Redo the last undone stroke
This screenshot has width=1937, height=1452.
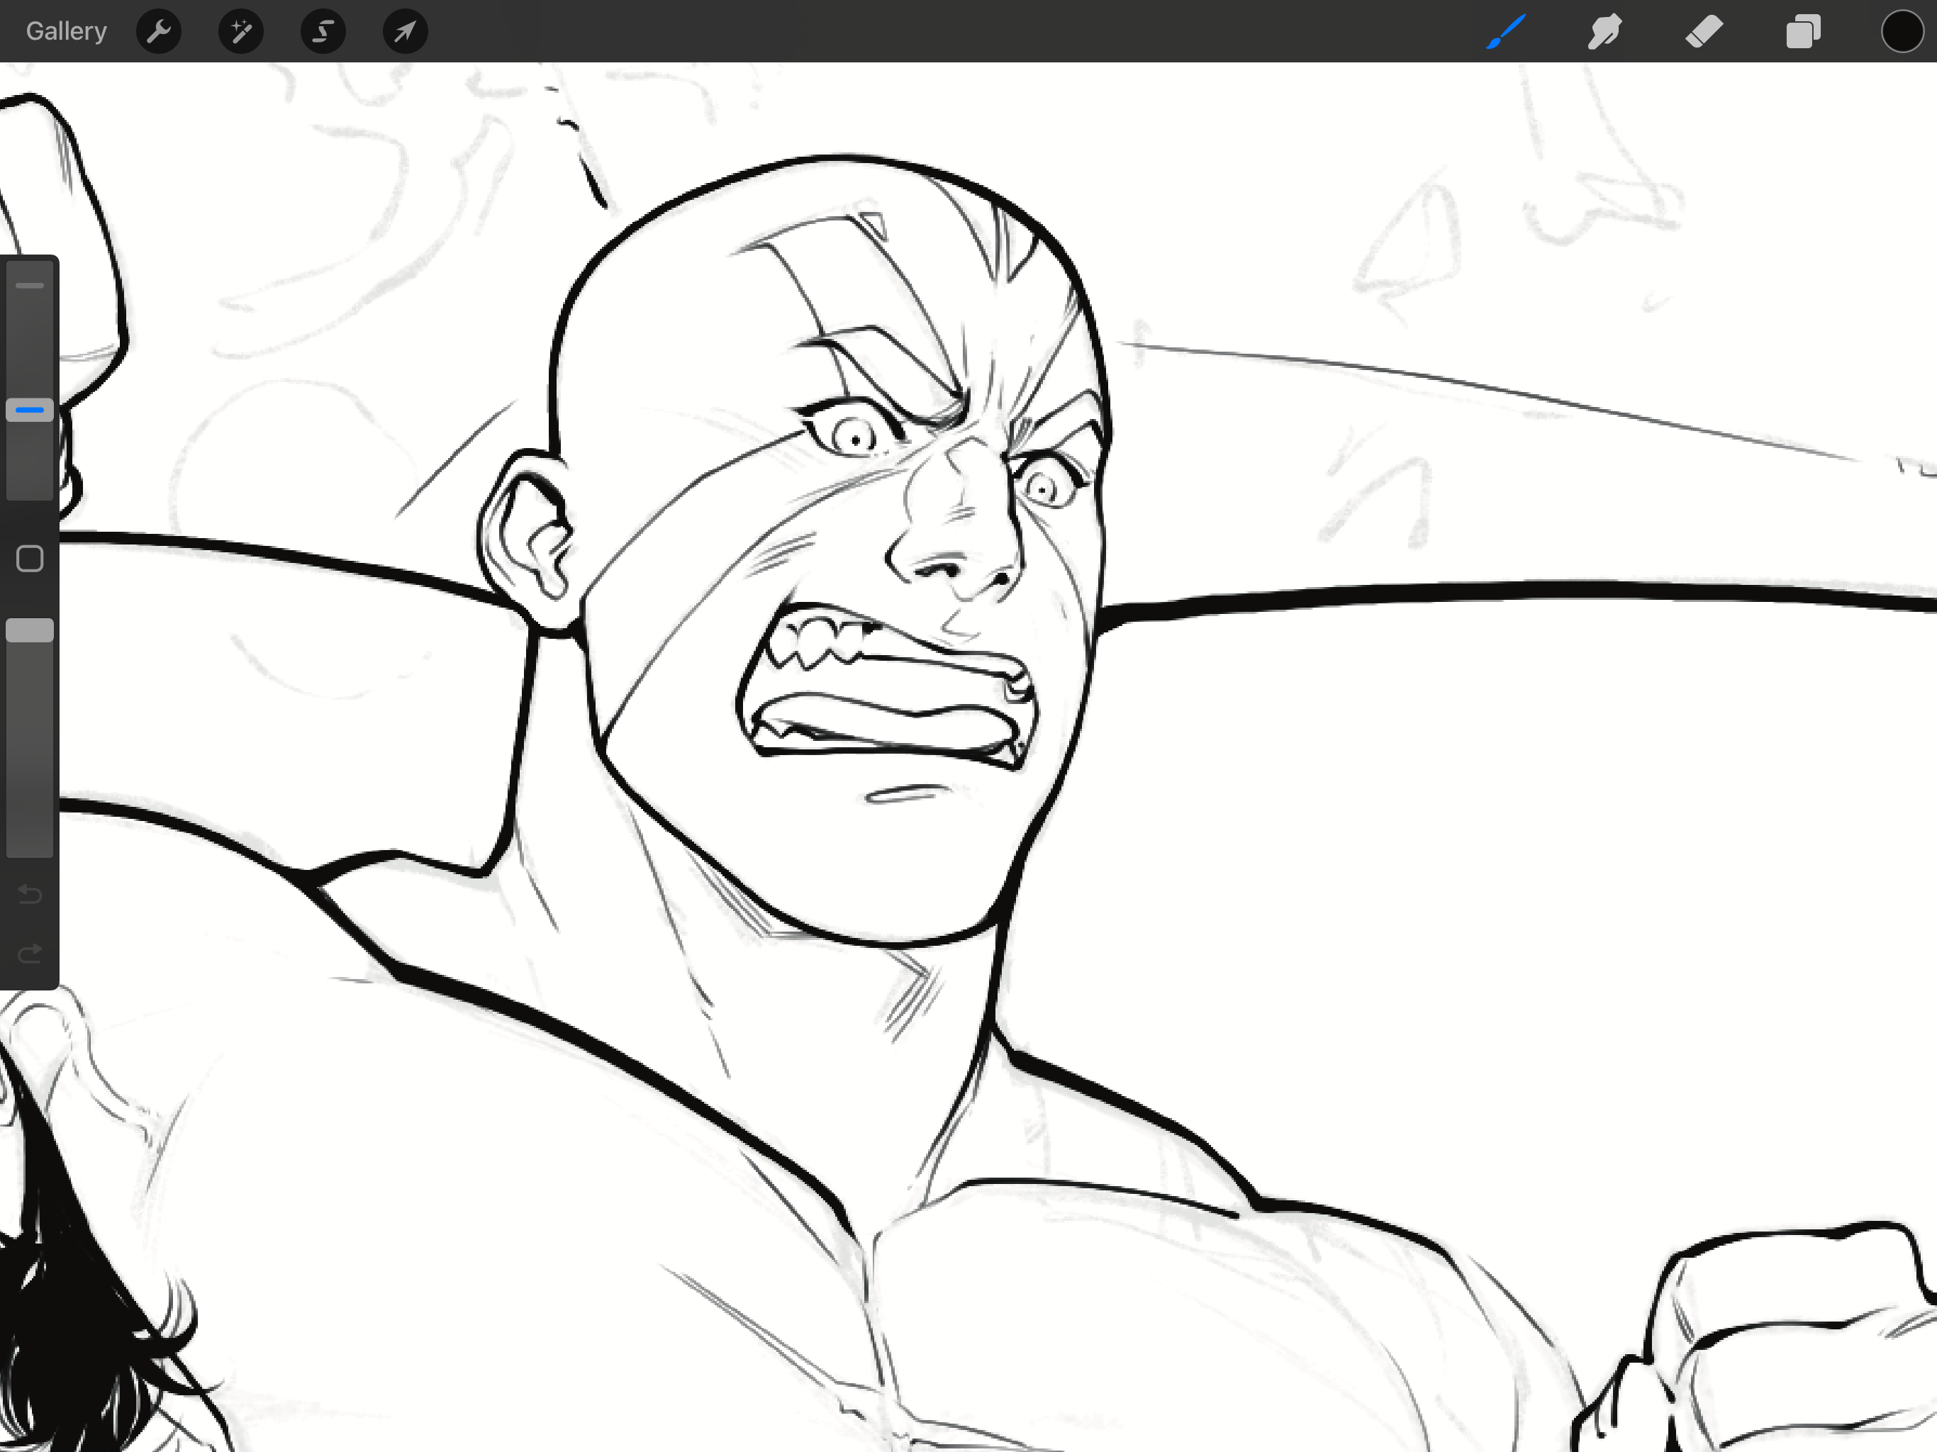[30, 953]
